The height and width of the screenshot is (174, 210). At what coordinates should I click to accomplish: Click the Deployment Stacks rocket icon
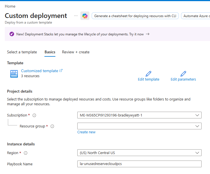[12, 34]
